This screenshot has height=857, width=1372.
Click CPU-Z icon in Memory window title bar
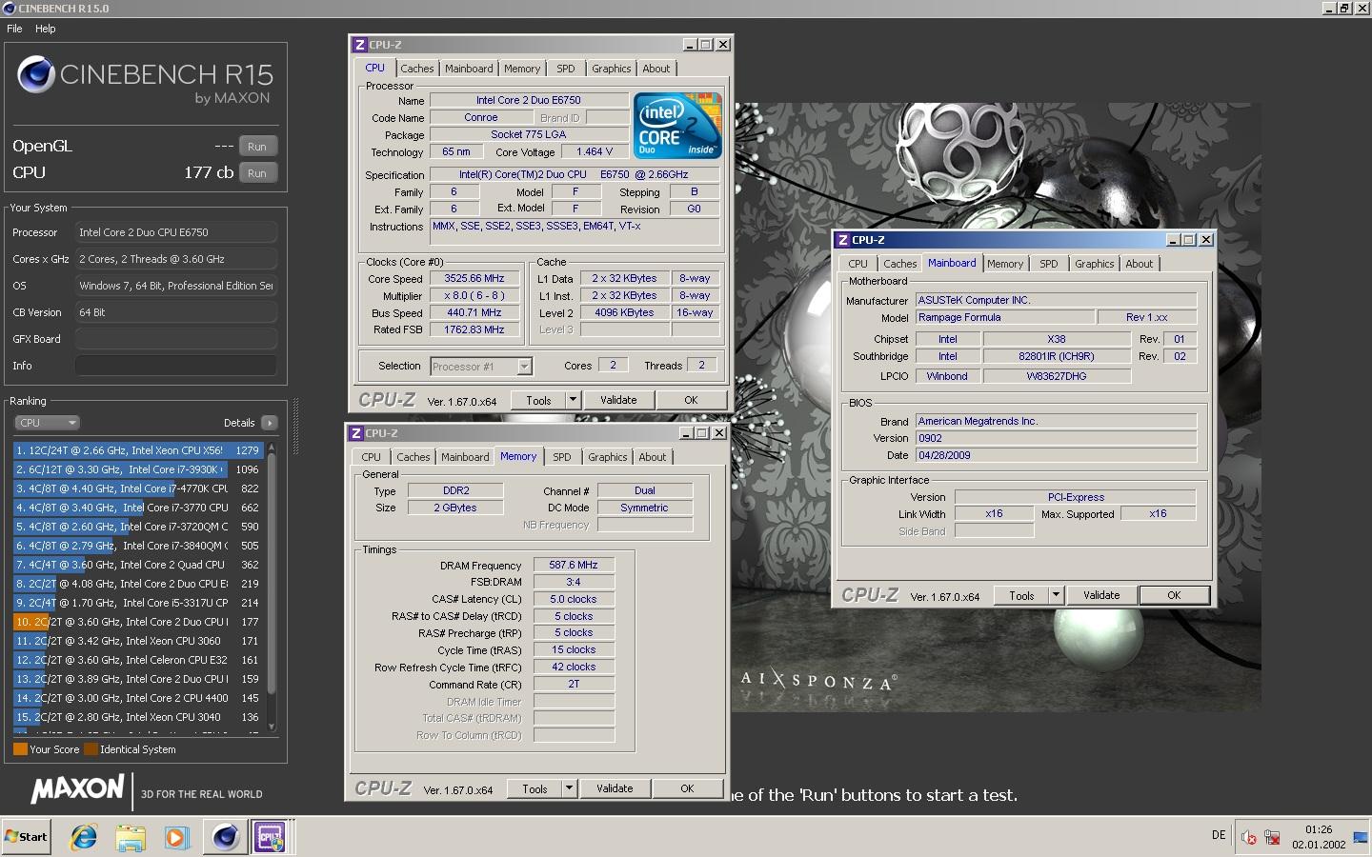tap(355, 433)
